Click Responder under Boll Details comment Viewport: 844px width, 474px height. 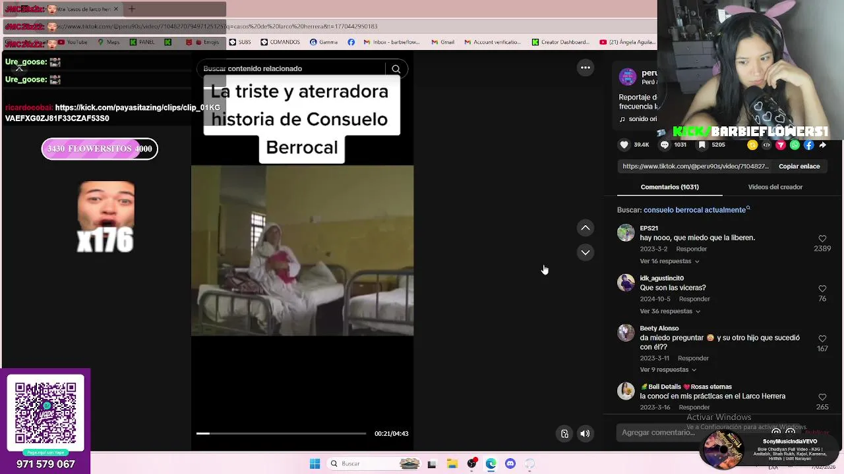[694, 408]
